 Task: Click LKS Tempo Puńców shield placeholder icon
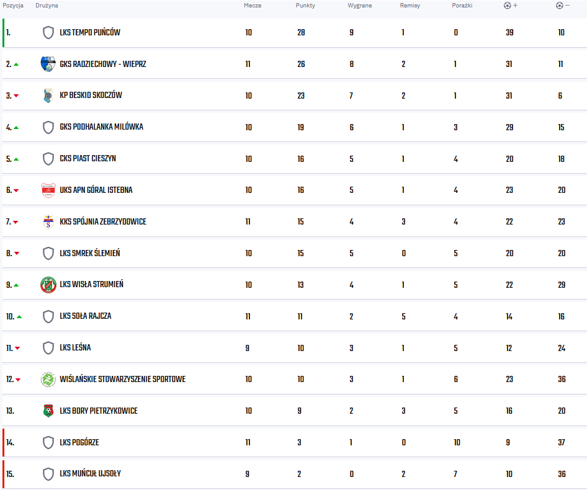tap(48, 33)
